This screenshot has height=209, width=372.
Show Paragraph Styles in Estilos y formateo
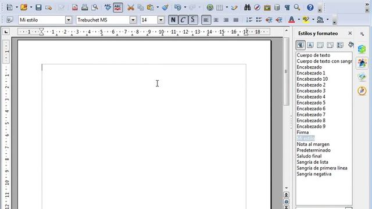pos(301,45)
